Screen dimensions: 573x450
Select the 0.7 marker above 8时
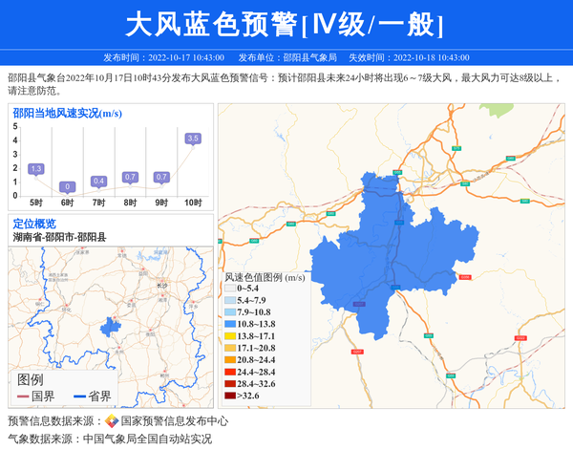(x=130, y=178)
